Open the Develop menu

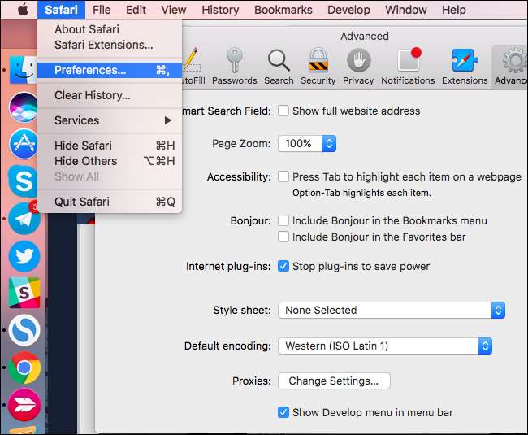pyautogui.click(x=348, y=10)
